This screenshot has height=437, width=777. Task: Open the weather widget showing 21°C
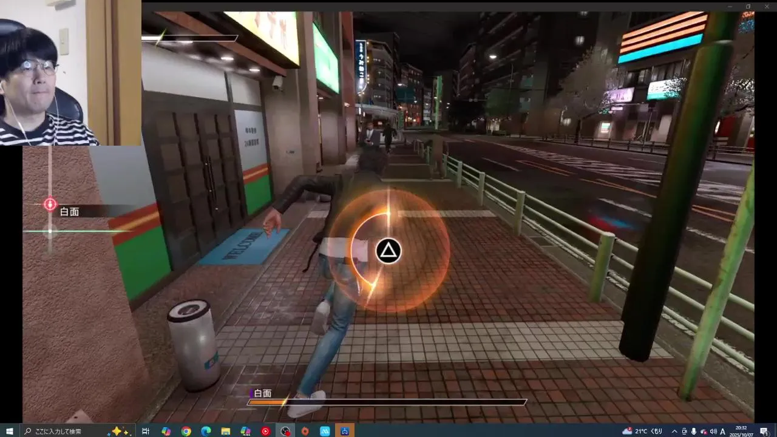[643, 431]
